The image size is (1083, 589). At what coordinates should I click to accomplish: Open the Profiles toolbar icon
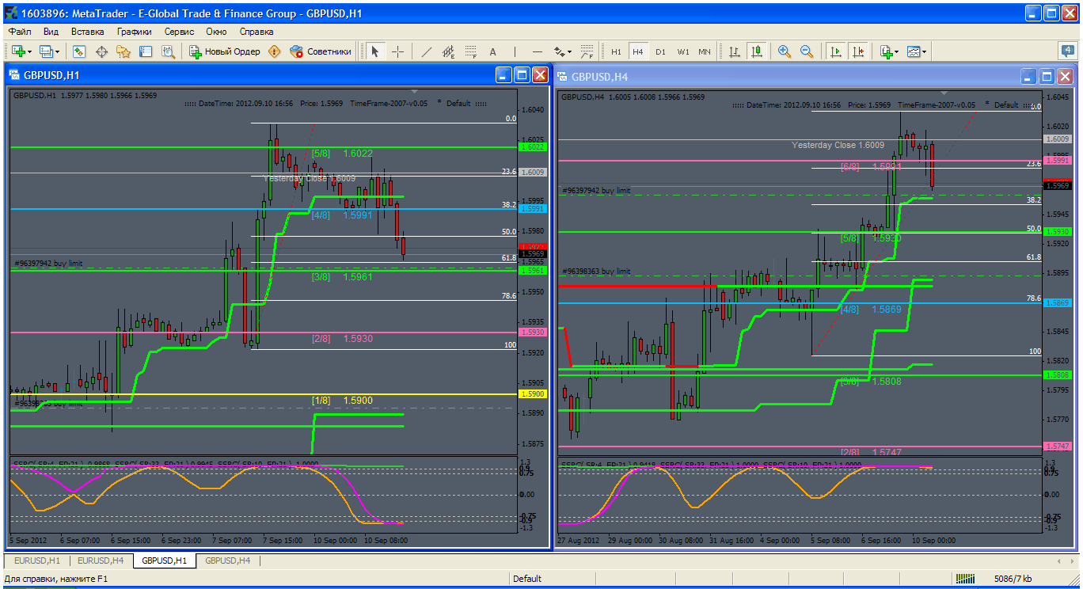coord(46,51)
